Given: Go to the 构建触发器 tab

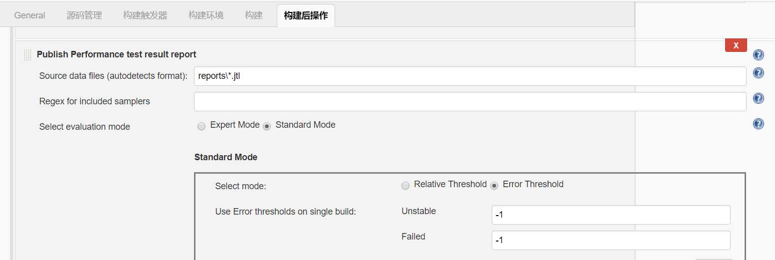Looking at the screenshot, I should [x=145, y=15].
